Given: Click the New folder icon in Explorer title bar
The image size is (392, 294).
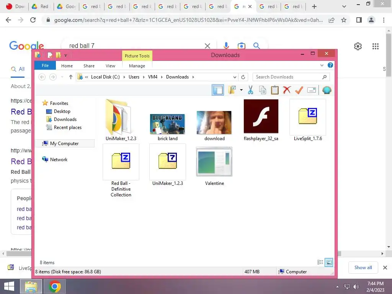Looking at the screenshot, I should click(x=58, y=55).
